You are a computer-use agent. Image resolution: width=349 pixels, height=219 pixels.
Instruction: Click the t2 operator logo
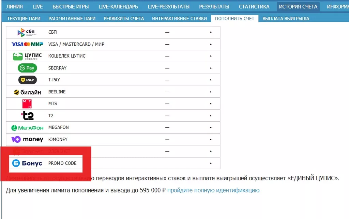(27, 115)
